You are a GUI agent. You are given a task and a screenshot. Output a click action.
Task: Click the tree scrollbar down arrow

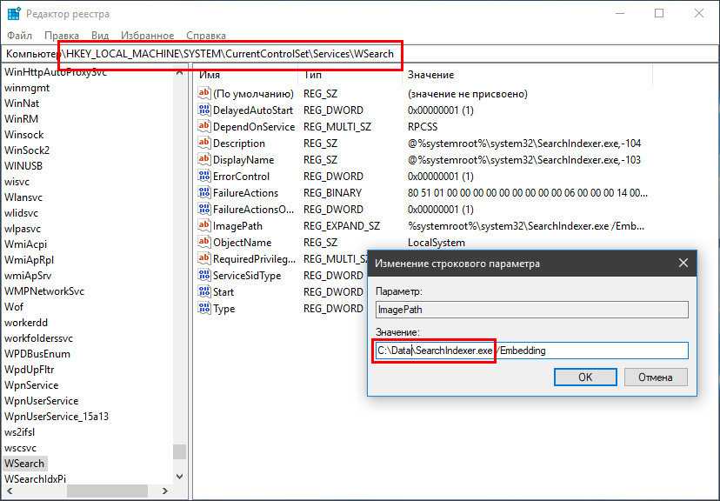point(180,477)
